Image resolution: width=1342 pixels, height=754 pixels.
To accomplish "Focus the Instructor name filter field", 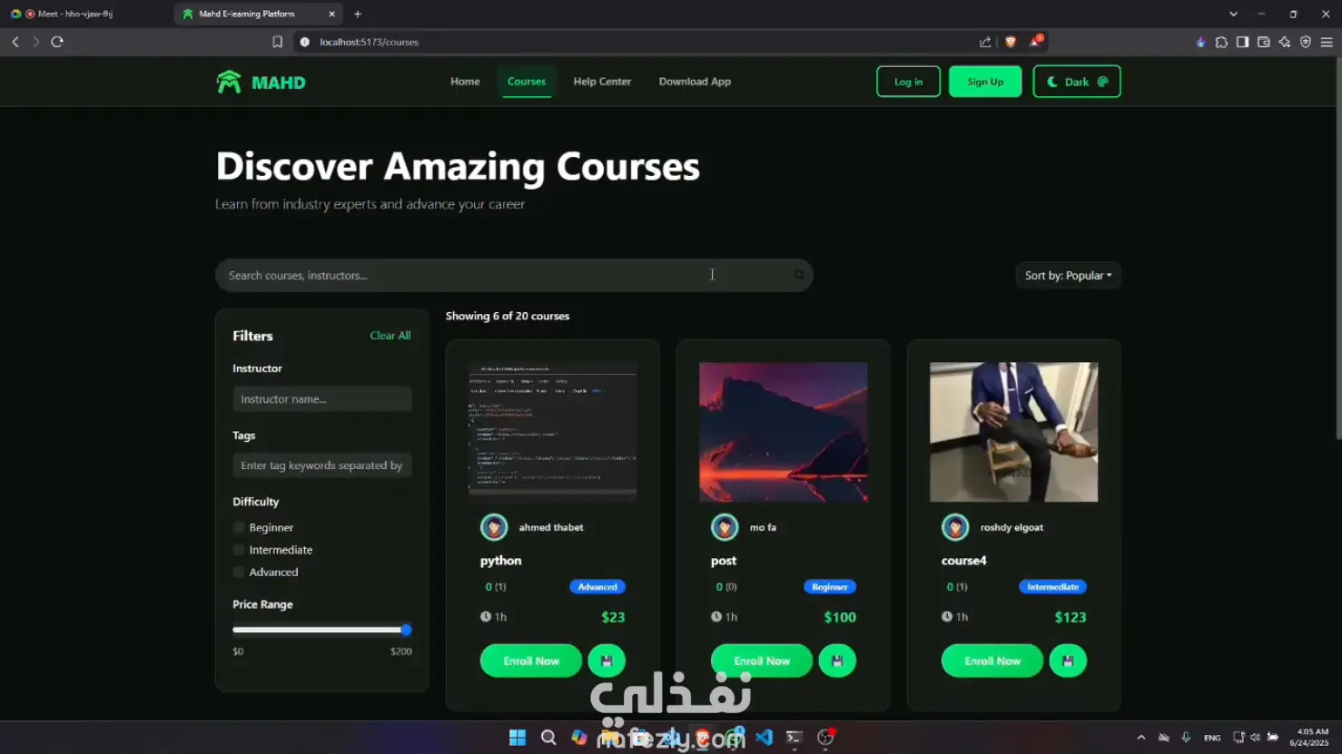I will 322,399.
